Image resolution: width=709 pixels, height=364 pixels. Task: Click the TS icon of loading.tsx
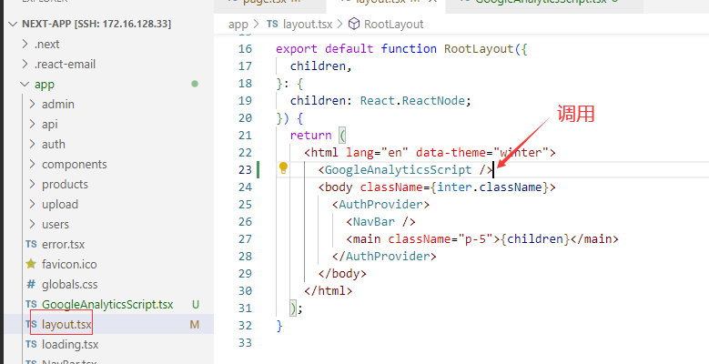(x=31, y=345)
